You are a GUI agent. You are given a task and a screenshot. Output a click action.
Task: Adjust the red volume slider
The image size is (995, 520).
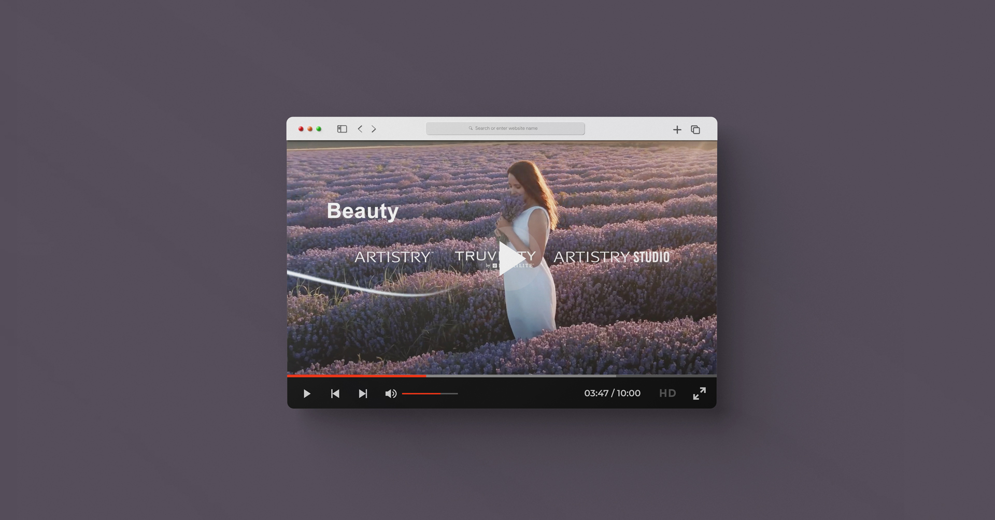pos(430,394)
